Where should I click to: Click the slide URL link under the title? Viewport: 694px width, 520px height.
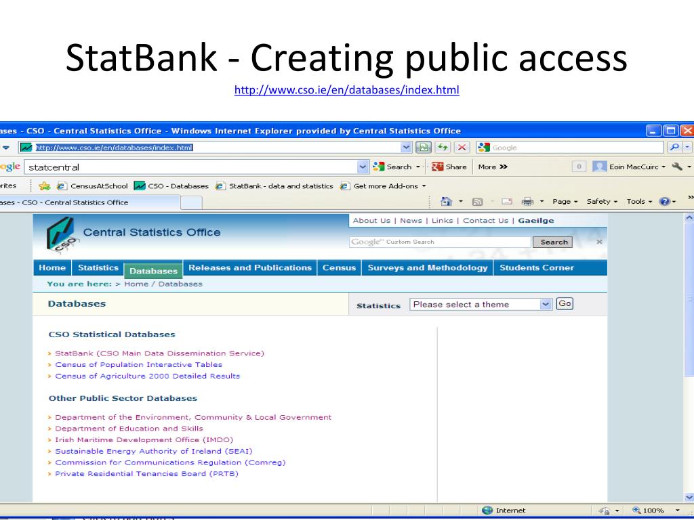coord(347,90)
